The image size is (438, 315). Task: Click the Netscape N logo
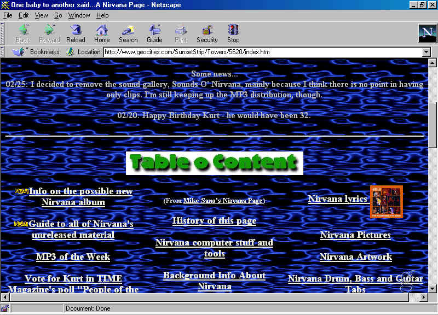(428, 33)
